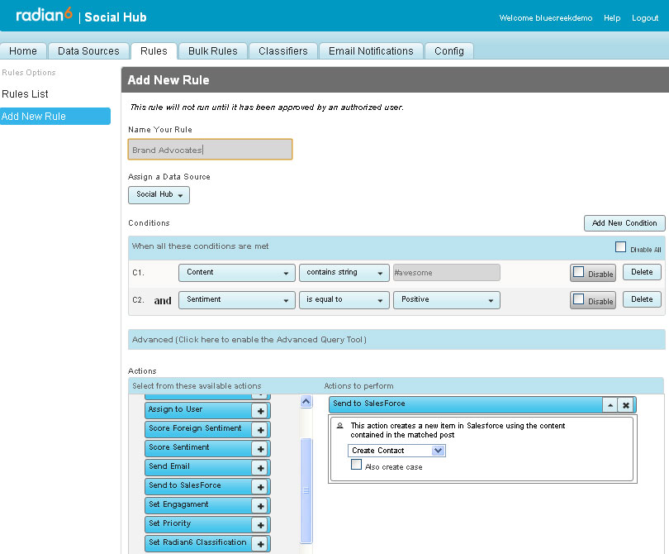Delete condition C1
Image resolution: width=669 pixels, height=554 pixels.
pyautogui.click(x=642, y=272)
